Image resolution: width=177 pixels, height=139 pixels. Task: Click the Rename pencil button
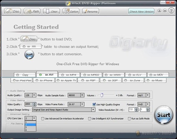point(91,11)
